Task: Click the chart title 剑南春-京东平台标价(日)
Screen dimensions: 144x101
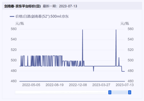Action: point(23,6)
